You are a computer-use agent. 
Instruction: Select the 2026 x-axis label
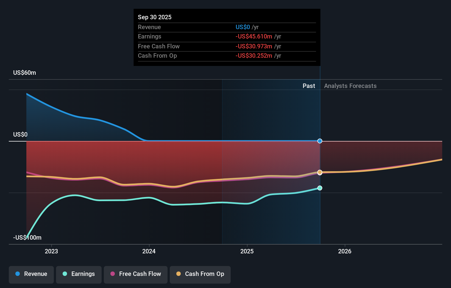point(345,251)
